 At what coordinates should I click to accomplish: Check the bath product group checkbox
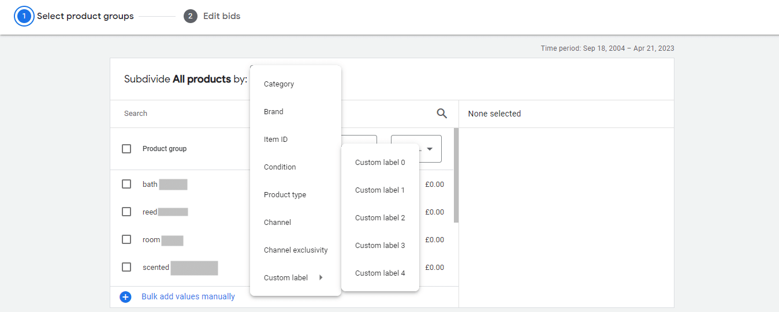(126, 184)
